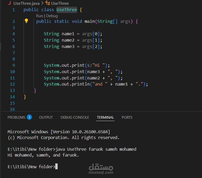Click the Microsoft Corporation copyright line in terminal
Viewport: 202px width, 178px height.
click(63, 137)
